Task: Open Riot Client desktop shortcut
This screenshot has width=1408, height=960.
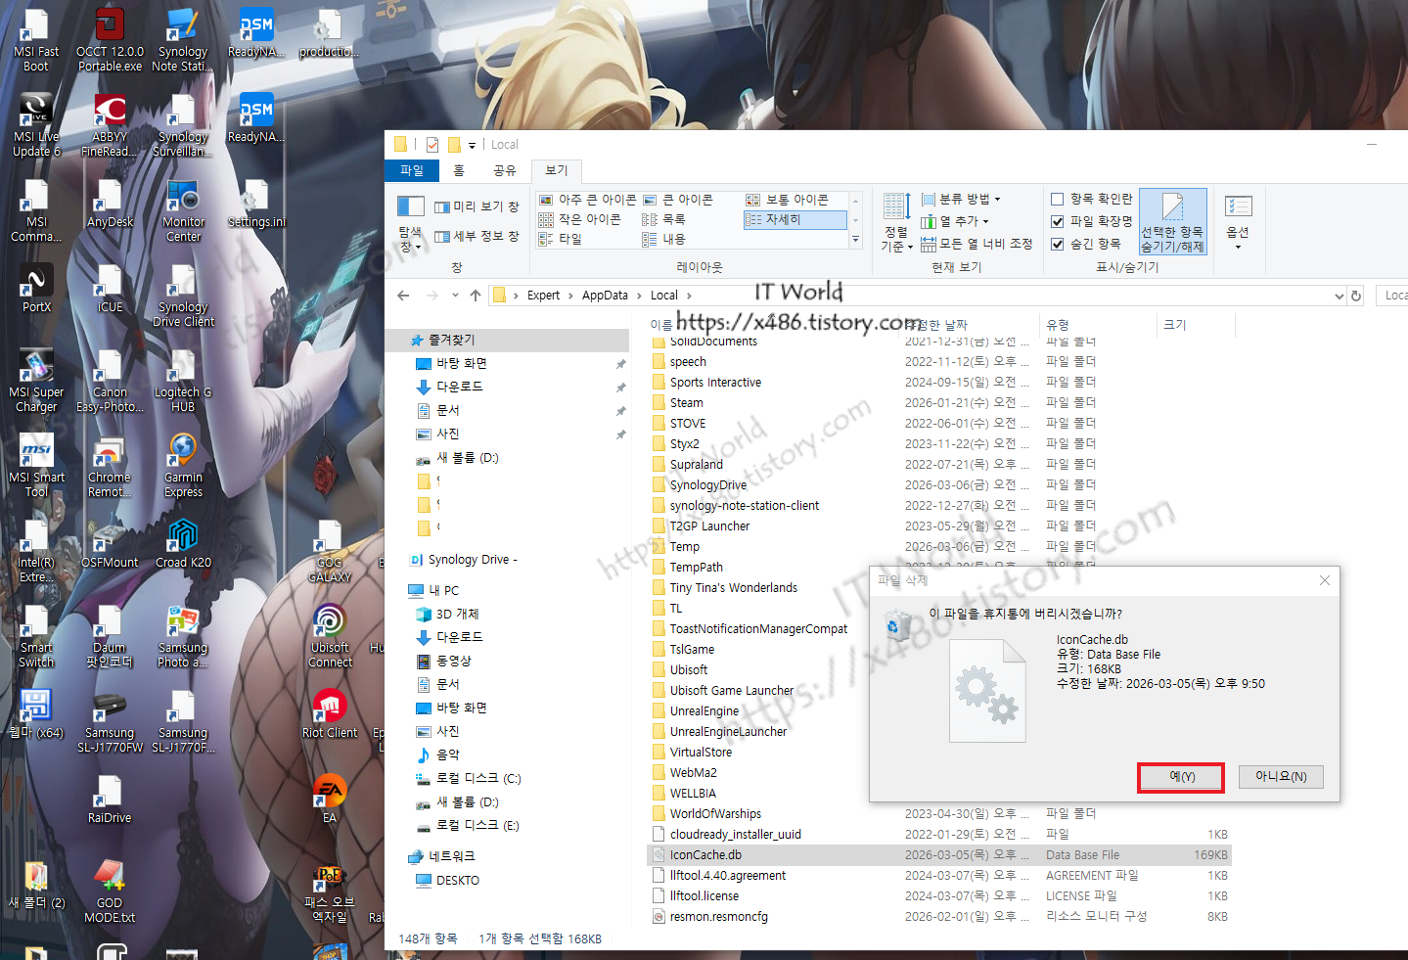Action: [x=330, y=713]
